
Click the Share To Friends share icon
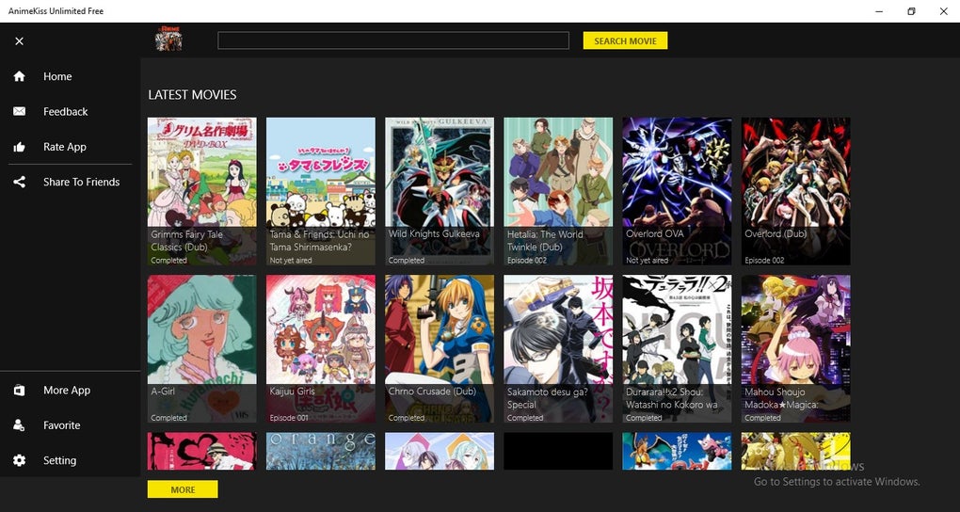click(20, 182)
